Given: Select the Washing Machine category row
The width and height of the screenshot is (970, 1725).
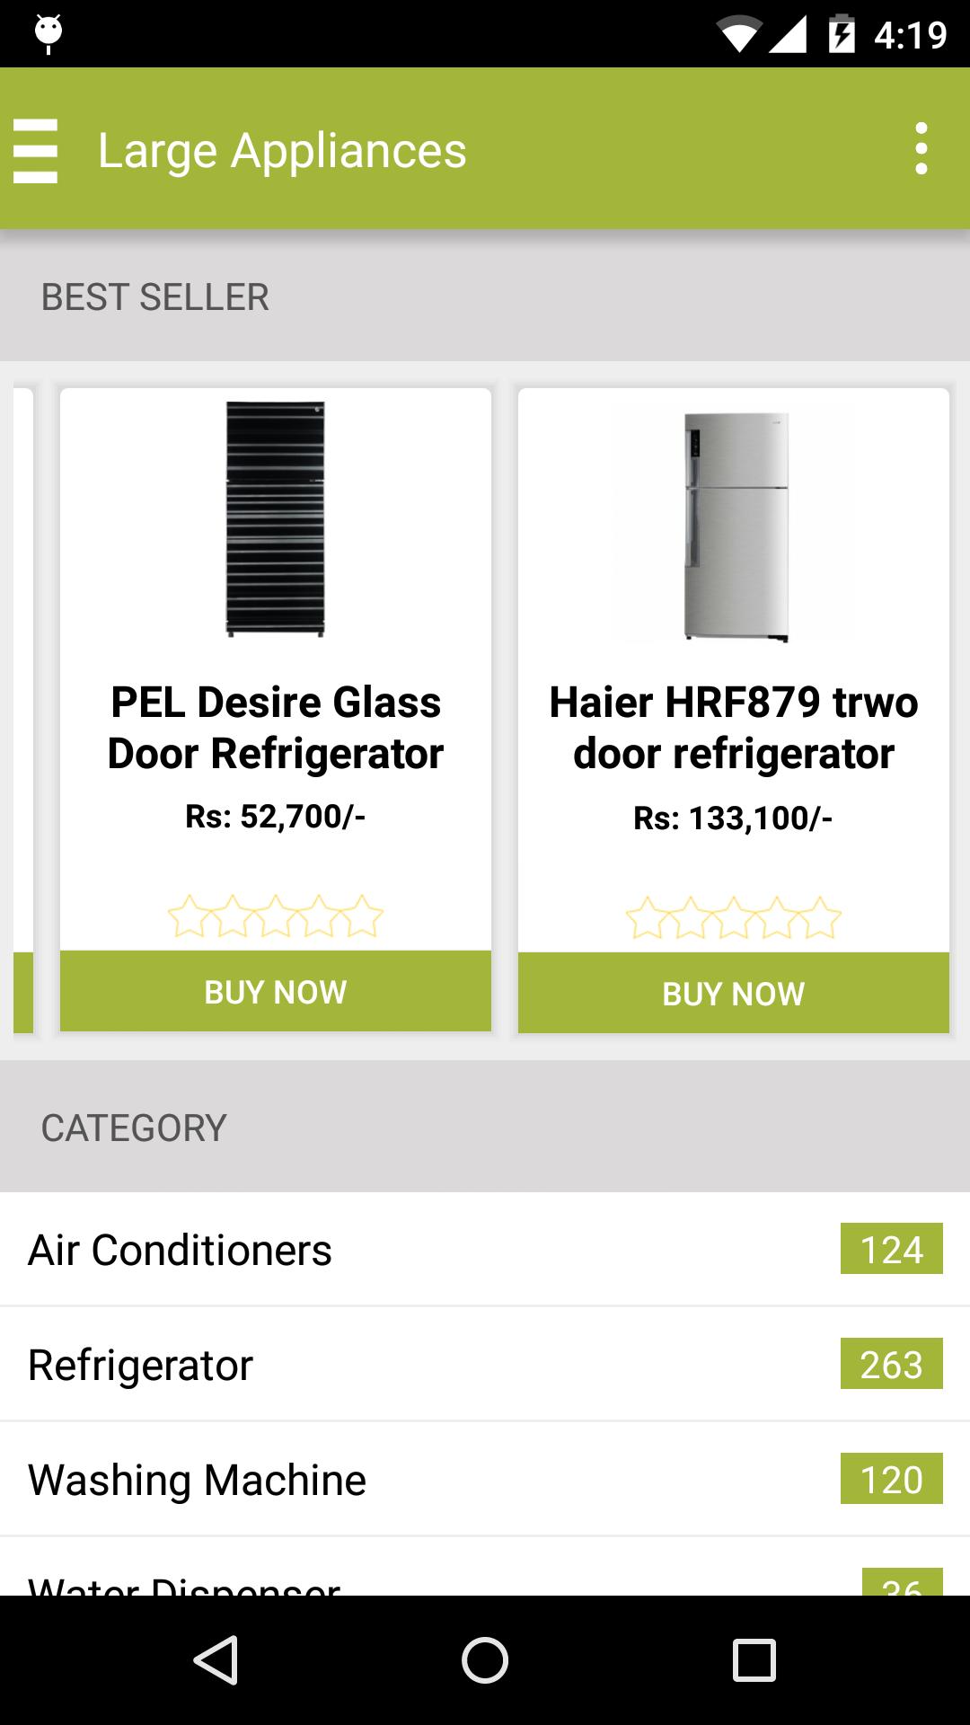Looking at the screenshot, I should click(x=359, y=1479).
